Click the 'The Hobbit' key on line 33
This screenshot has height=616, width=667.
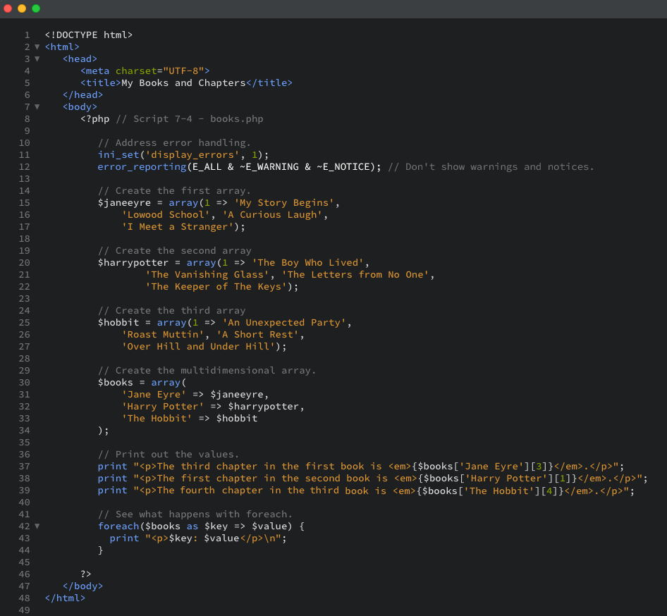point(157,419)
